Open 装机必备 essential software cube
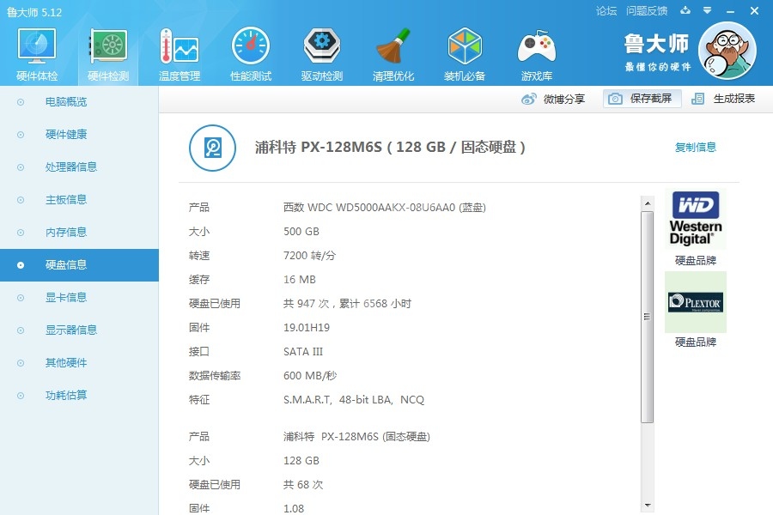 (x=465, y=54)
